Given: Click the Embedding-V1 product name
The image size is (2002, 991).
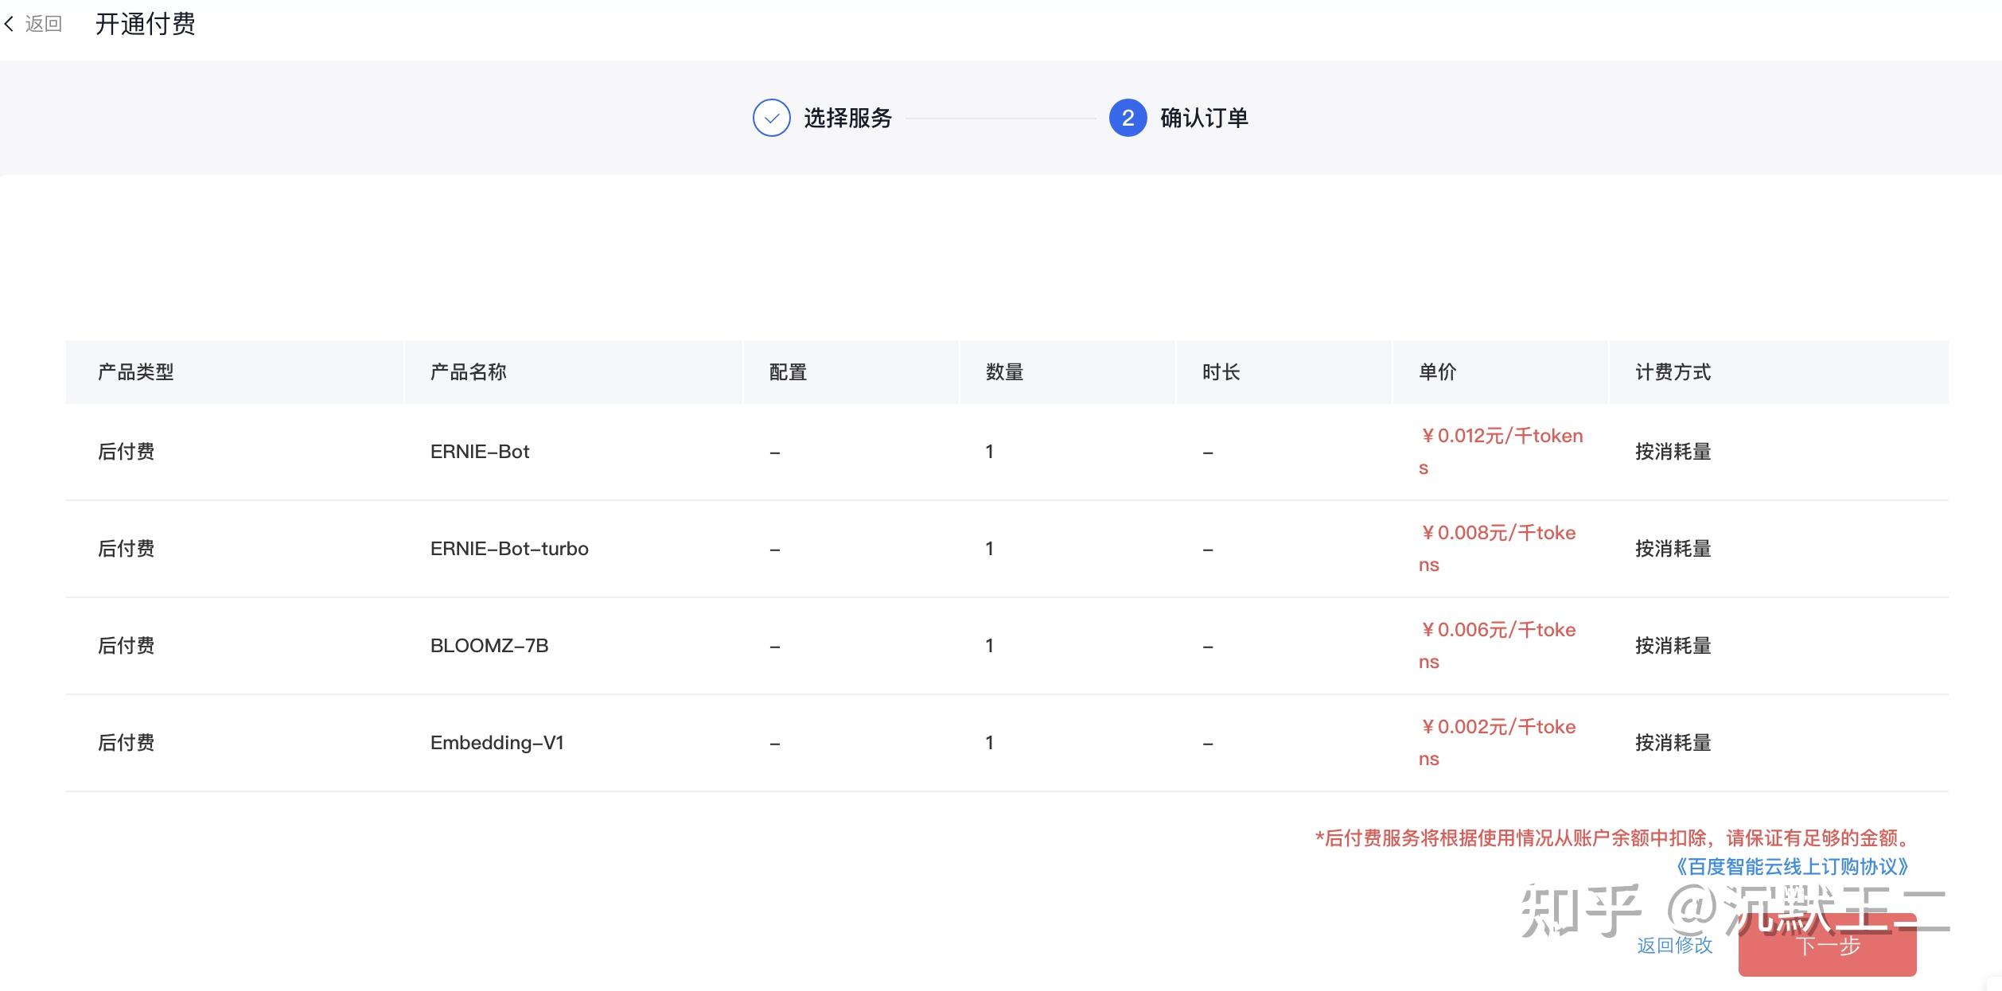Looking at the screenshot, I should (497, 743).
